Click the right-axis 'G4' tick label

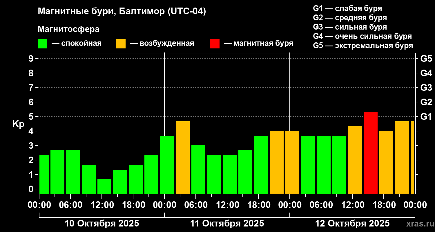coord(426,73)
